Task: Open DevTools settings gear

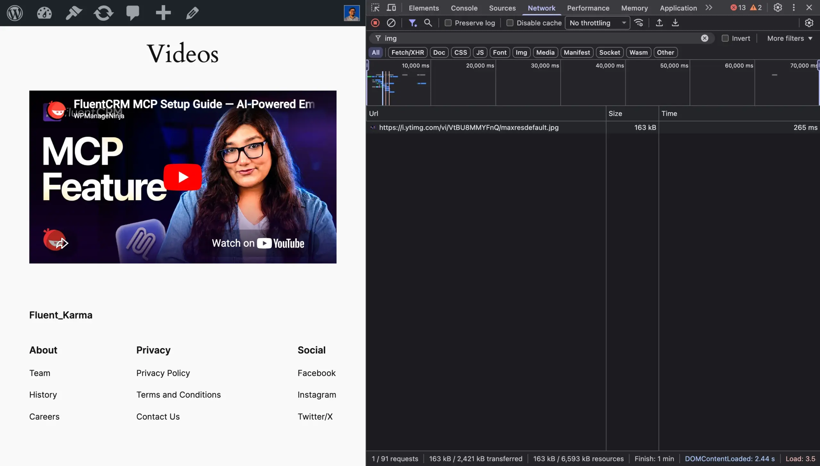Action: [x=778, y=8]
